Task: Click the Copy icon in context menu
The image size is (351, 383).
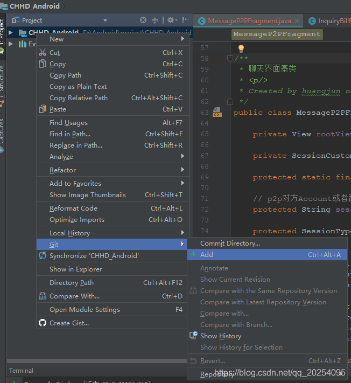Action: (x=43, y=64)
